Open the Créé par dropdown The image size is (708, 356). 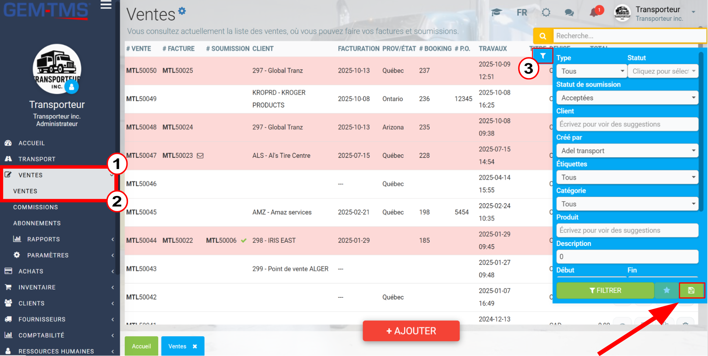[627, 151]
